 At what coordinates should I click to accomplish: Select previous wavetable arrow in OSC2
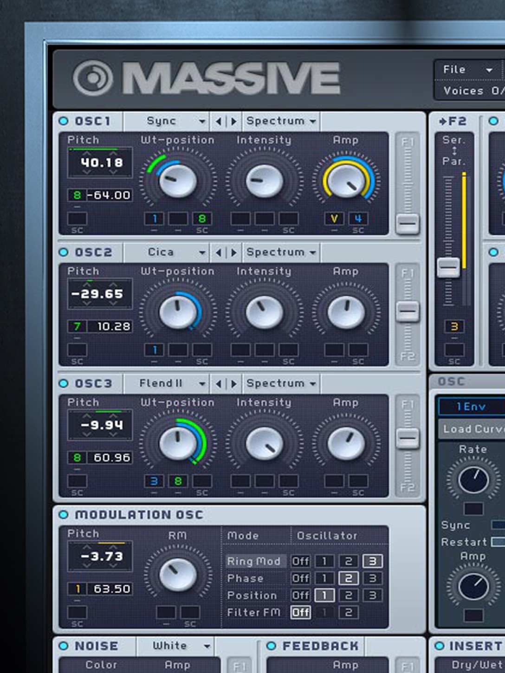(218, 252)
